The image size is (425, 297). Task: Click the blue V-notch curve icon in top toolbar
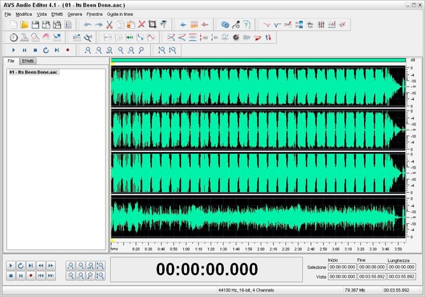277,25
